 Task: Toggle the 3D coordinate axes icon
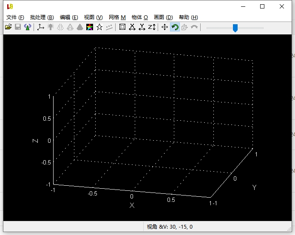coord(41,27)
